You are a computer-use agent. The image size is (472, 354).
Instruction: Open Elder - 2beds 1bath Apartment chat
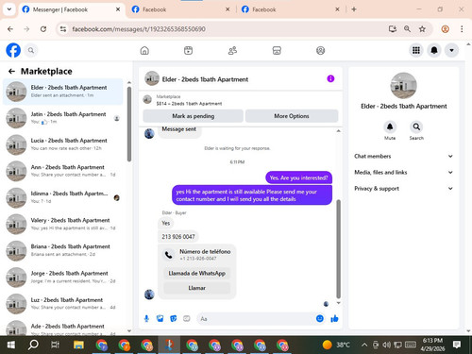63,92
